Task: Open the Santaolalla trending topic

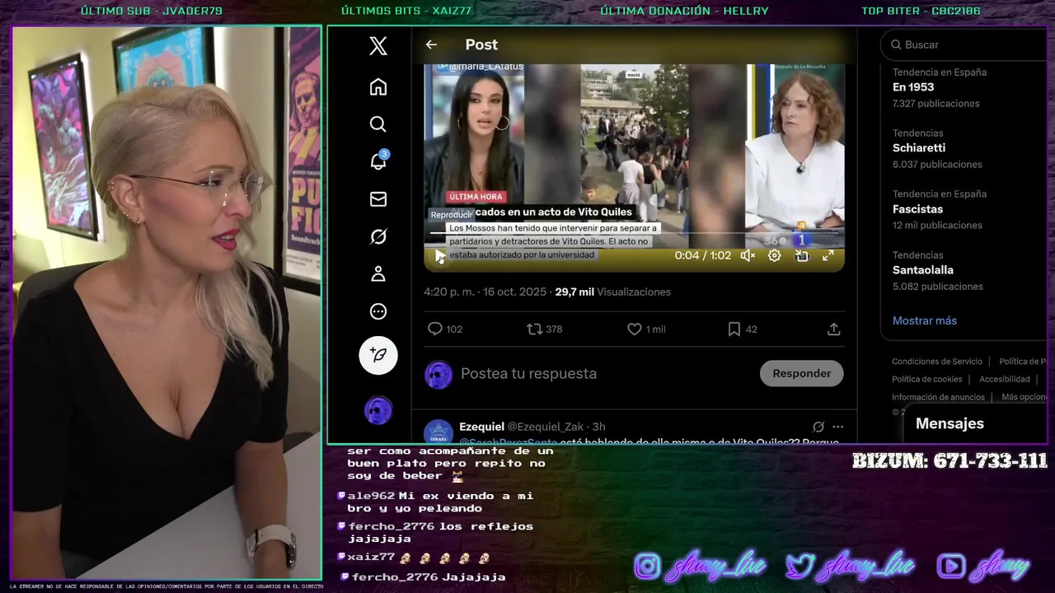Action: tap(922, 269)
